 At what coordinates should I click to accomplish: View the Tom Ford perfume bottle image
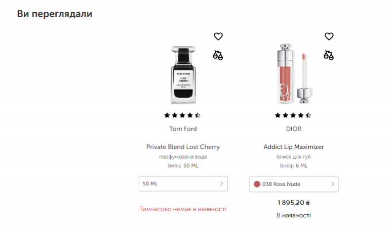[183, 74]
